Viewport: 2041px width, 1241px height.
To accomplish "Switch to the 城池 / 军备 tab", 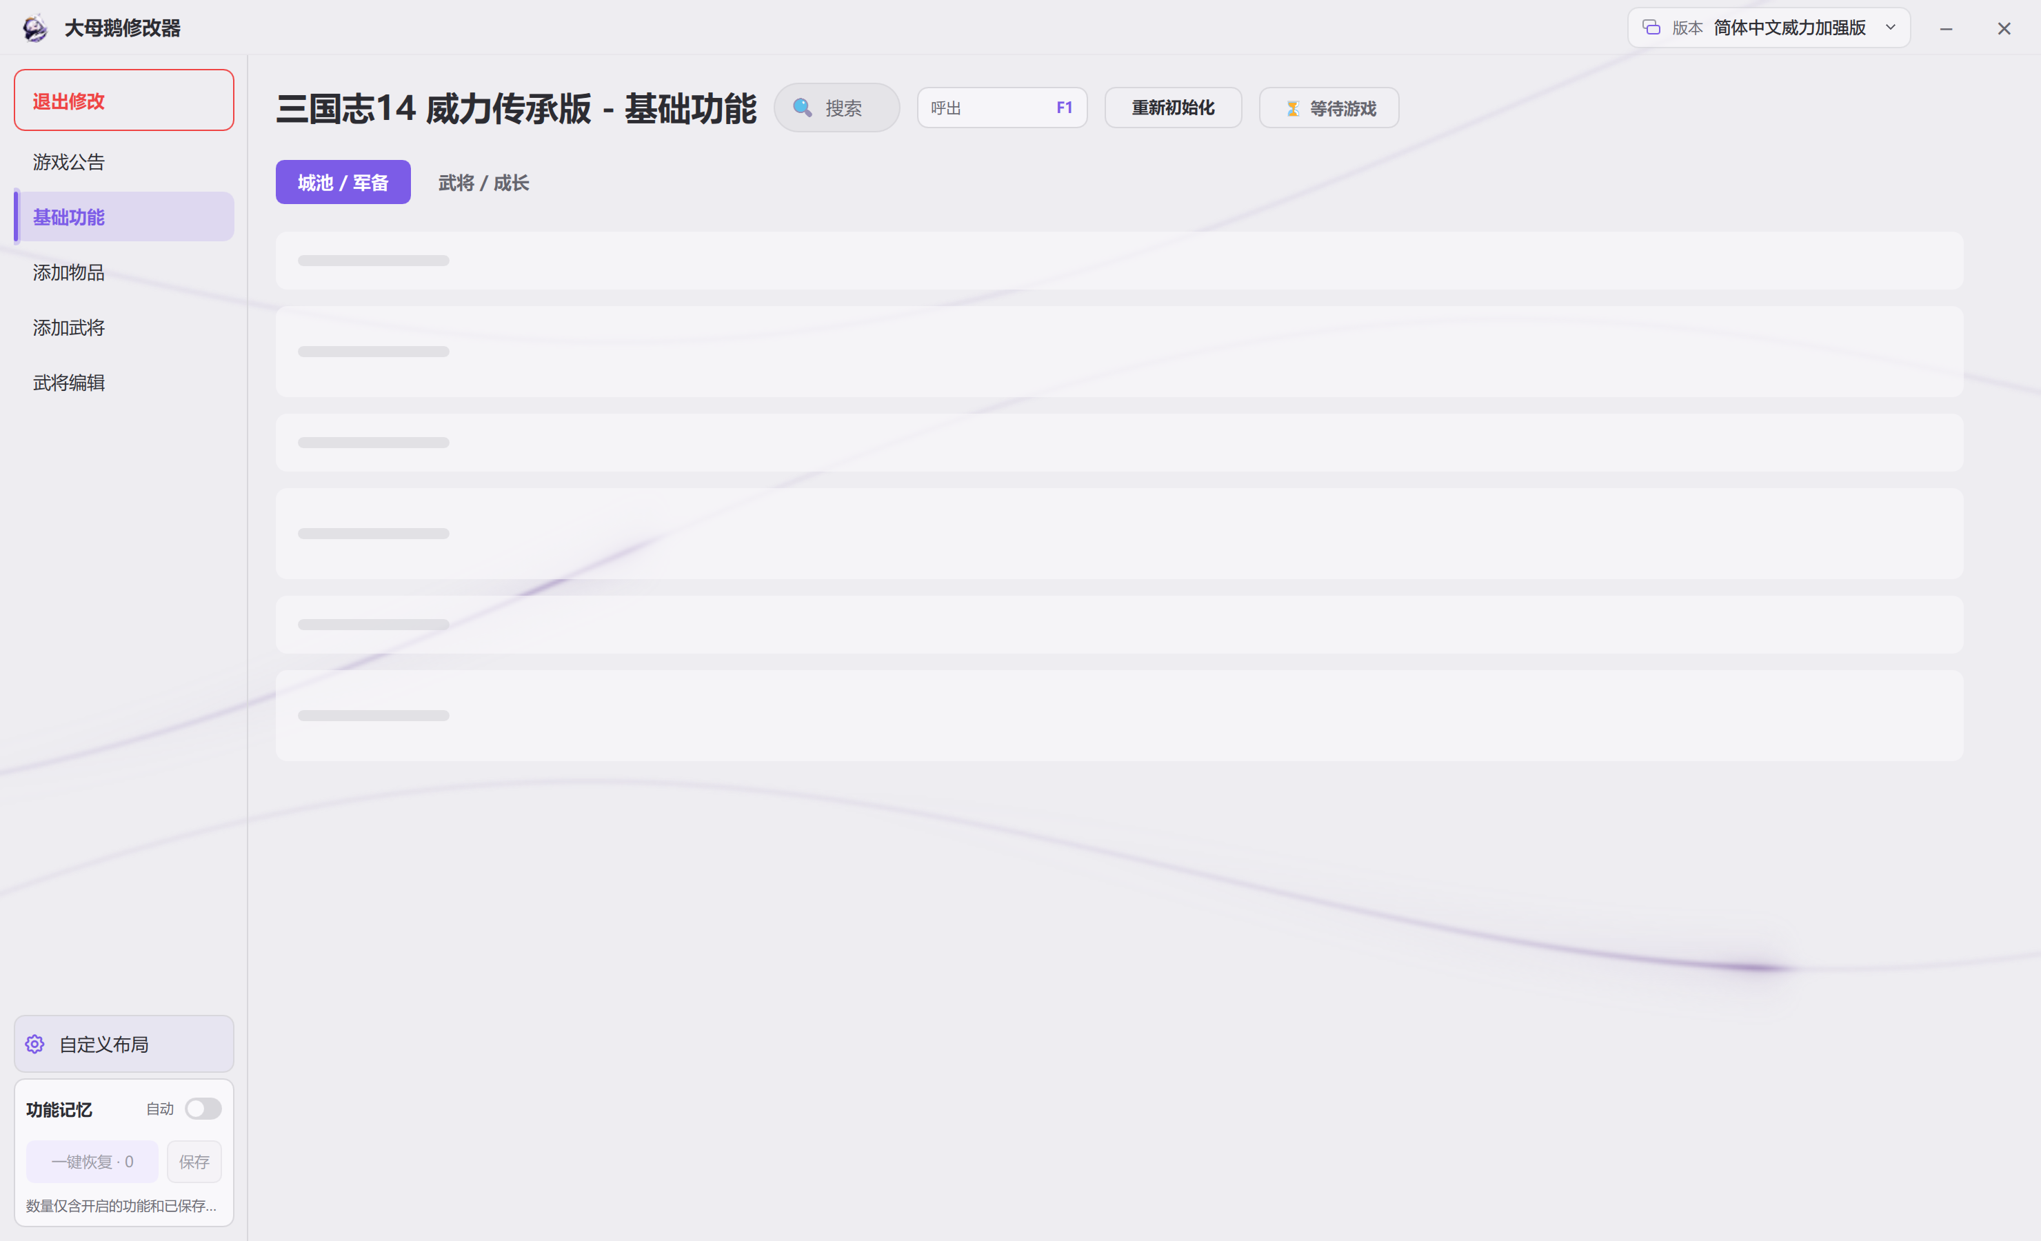I will [x=343, y=182].
